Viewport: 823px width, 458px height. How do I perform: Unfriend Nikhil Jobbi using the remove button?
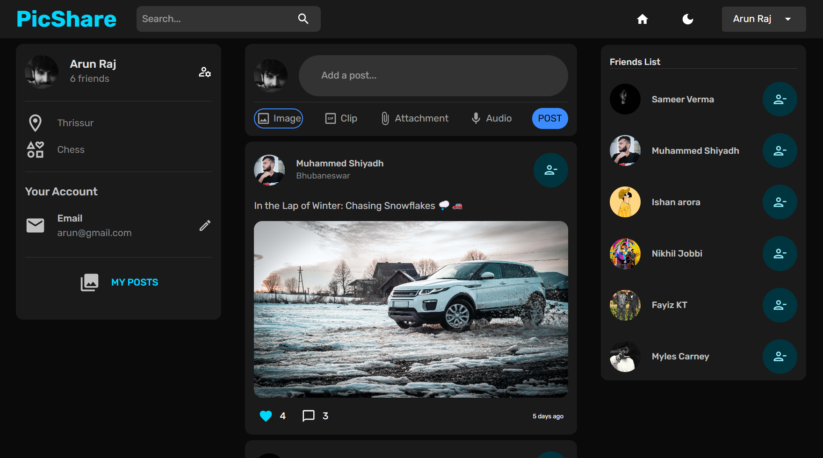pos(780,253)
